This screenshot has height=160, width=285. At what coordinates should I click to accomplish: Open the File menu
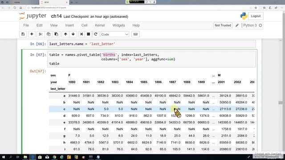point(26,25)
